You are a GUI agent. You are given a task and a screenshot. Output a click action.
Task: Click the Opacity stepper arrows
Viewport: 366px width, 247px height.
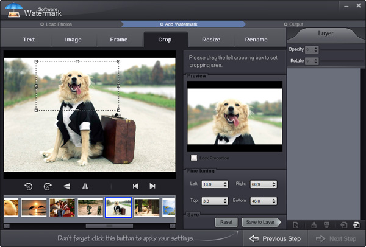click(x=316, y=50)
